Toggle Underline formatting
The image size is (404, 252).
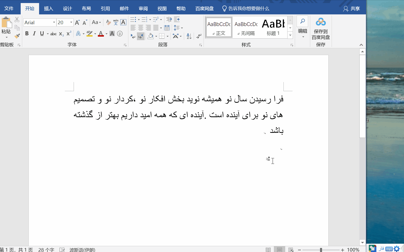coord(42,34)
